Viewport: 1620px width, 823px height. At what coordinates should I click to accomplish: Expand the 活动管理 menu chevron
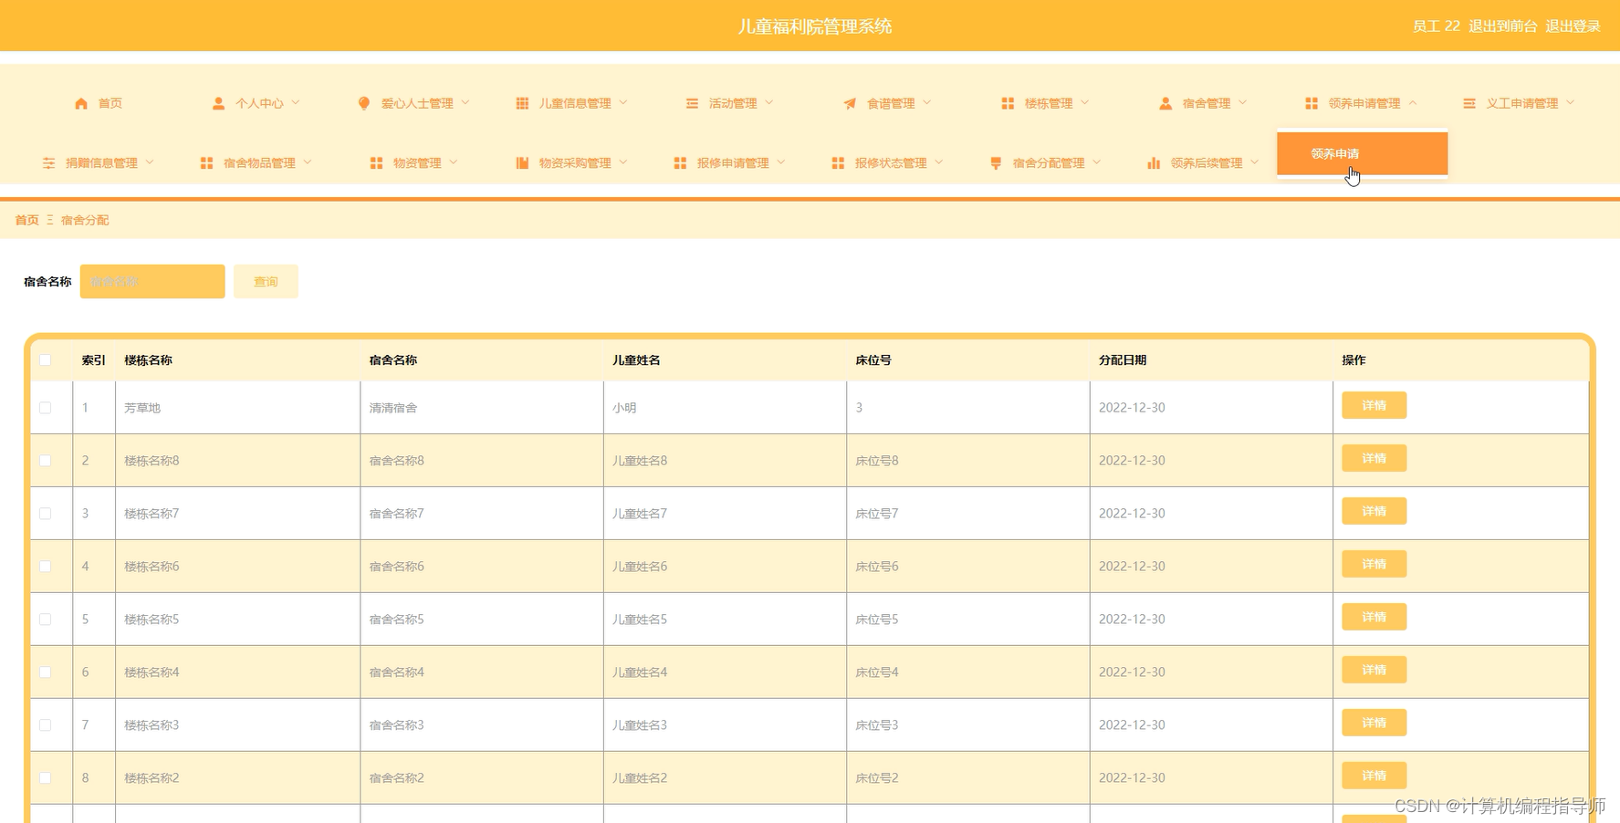769,102
